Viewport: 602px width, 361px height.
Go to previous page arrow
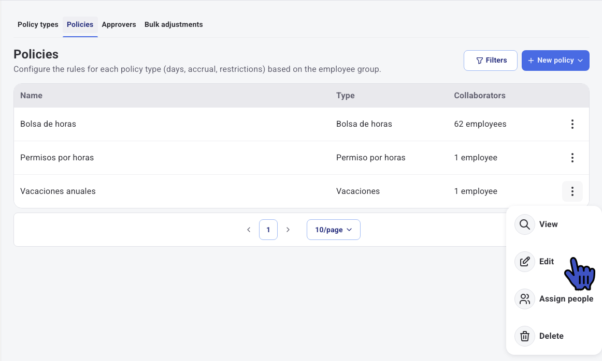[x=249, y=230]
